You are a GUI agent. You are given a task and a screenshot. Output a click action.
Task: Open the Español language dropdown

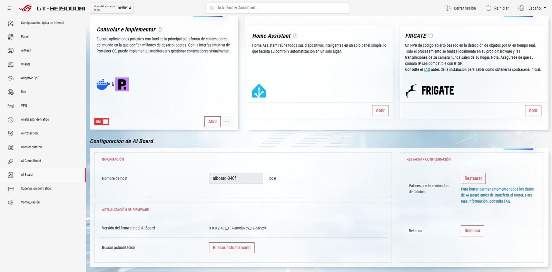tap(537, 8)
